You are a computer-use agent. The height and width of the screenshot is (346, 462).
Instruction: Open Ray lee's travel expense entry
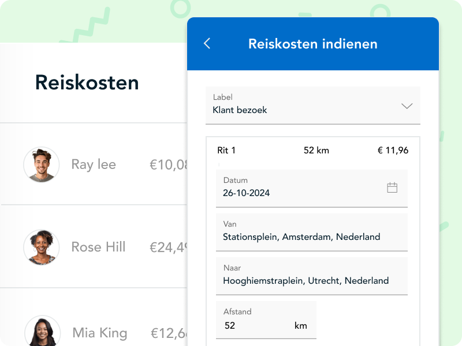(x=94, y=164)
